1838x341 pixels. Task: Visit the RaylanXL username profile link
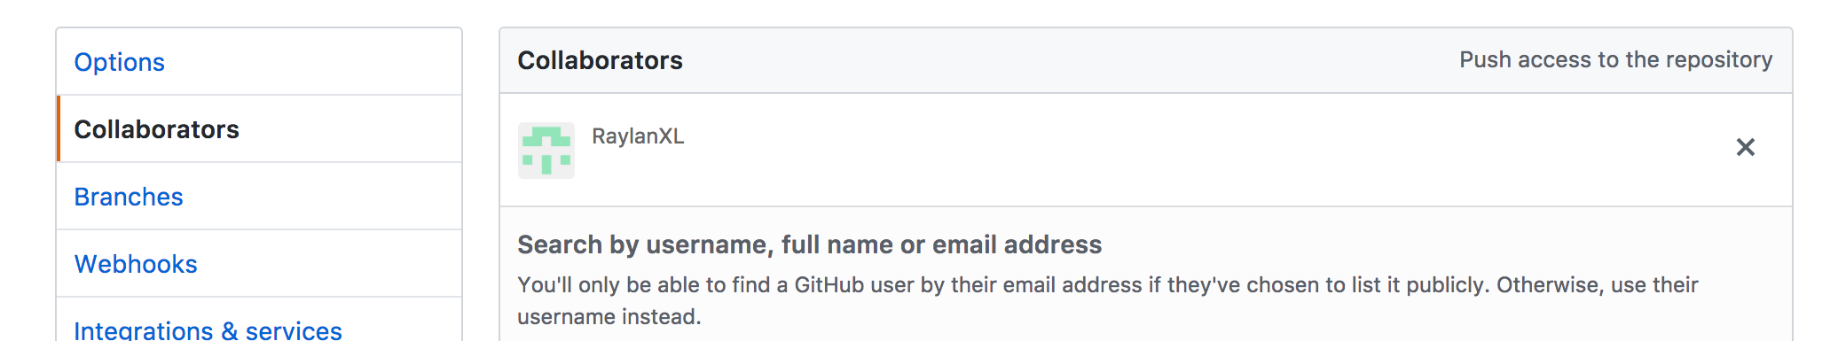[638, 136]
